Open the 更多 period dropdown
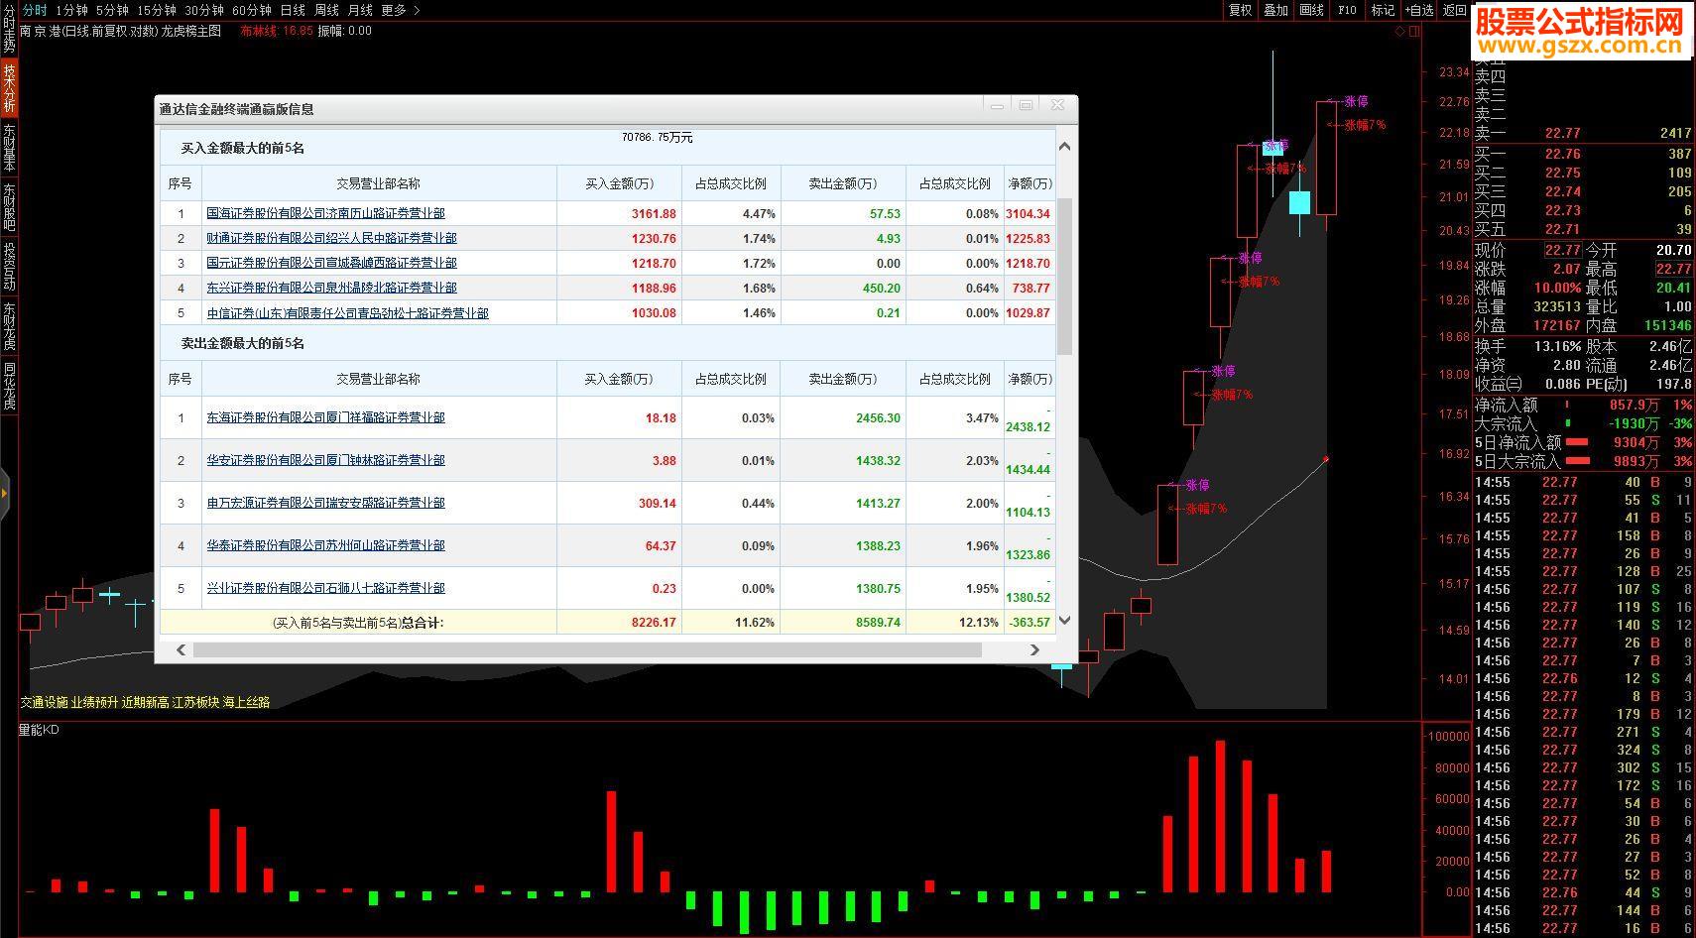This screenshot has width=1696, height=938. 400,10
